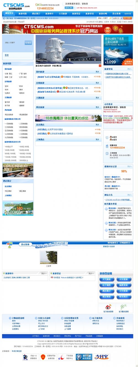Viewport: 138px width, 367px height.
Task: Expand 更多 in 主题旅游 section
Action: pyautogui.click(x=97, y=98)
